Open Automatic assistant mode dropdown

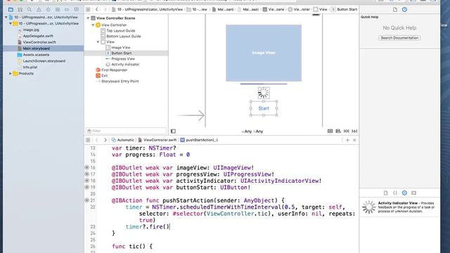coord(123,140)
